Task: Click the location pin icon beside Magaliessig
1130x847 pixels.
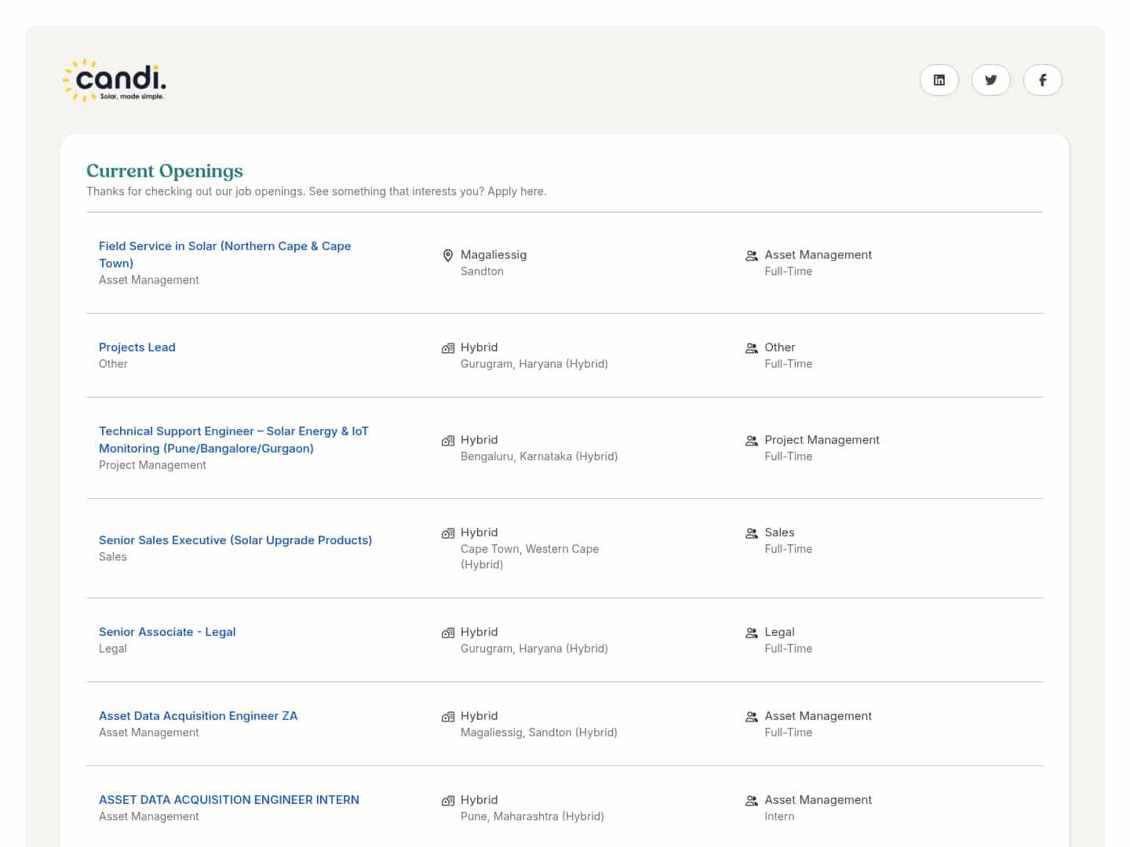Action: click(448, 256)
